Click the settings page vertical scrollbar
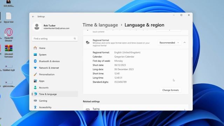This screenshot has width=224, height=126. coord(192,73)
